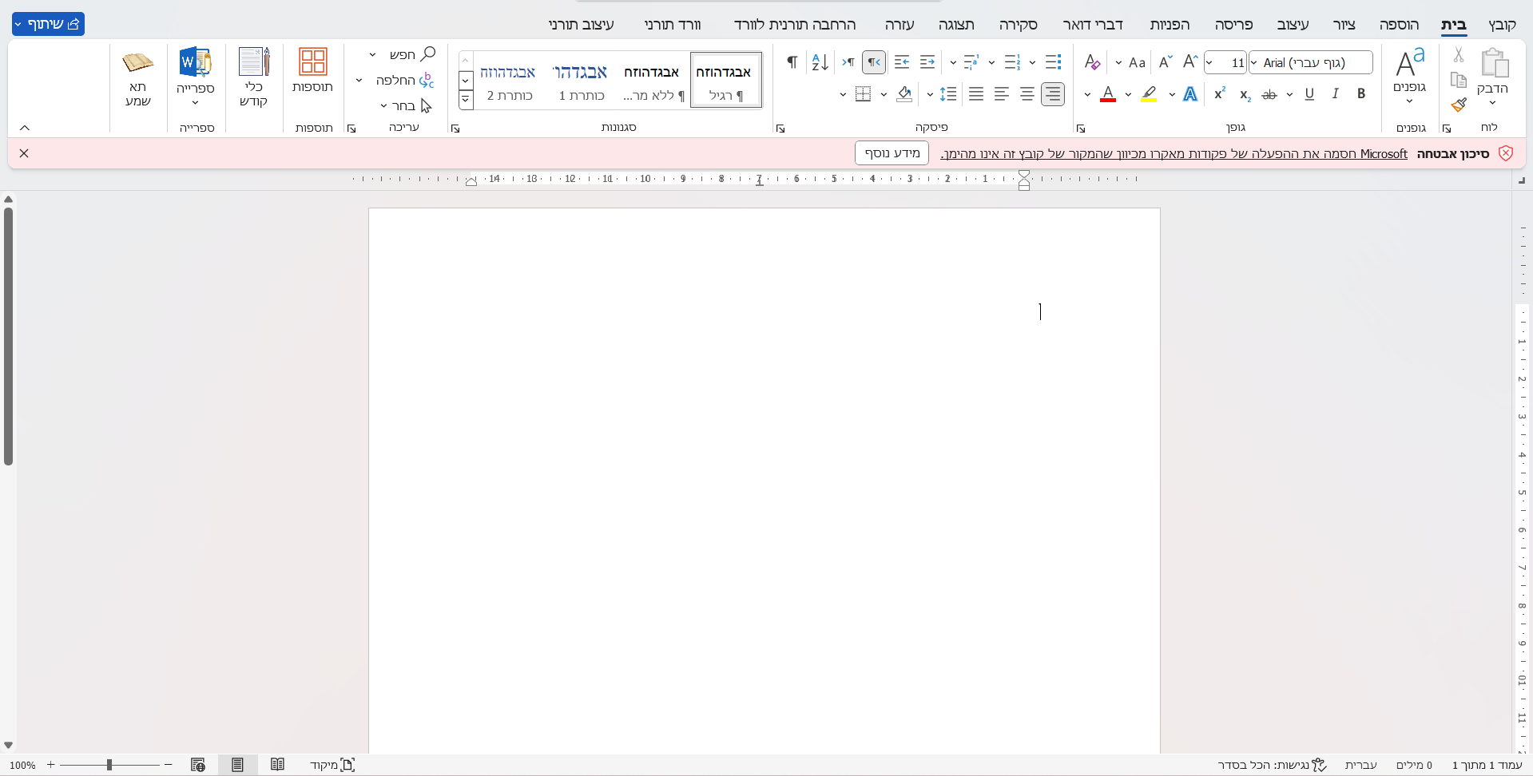The height and width of the screenshot is (776, 1533).
Task: Click the accessibility checker status bar icon
Action: (x=1319, y=765)
